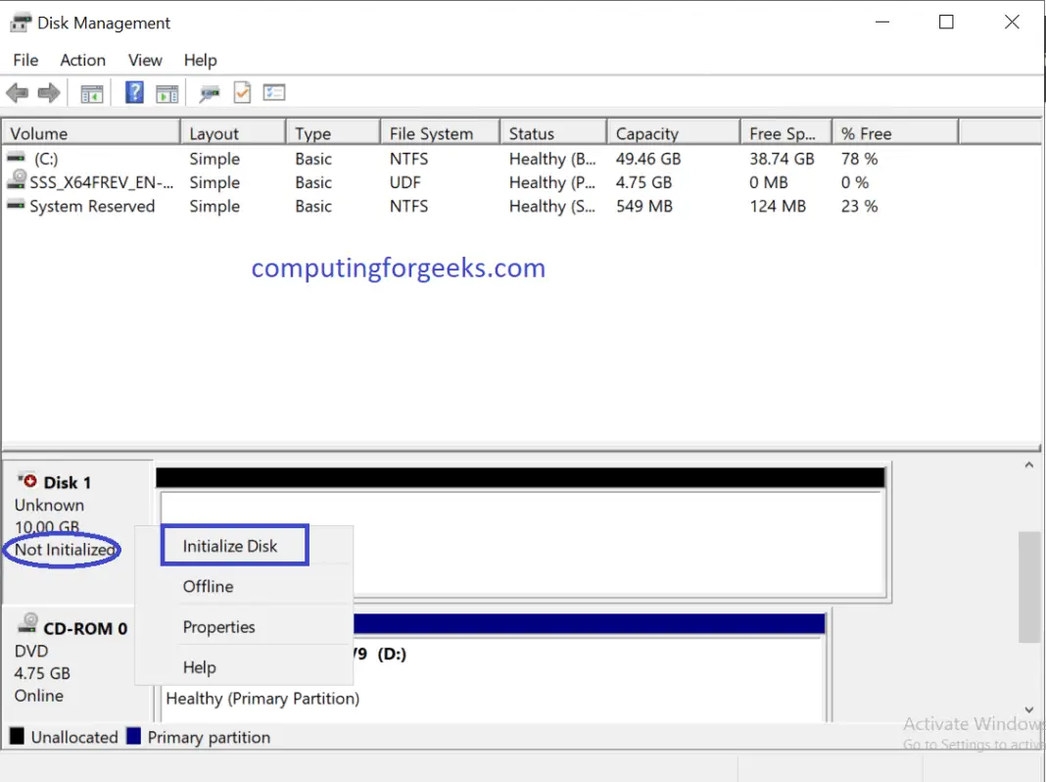Toggle Show/Hide Action Pane toolbar icon
The image size is (1046, 782).
[167, 93]
